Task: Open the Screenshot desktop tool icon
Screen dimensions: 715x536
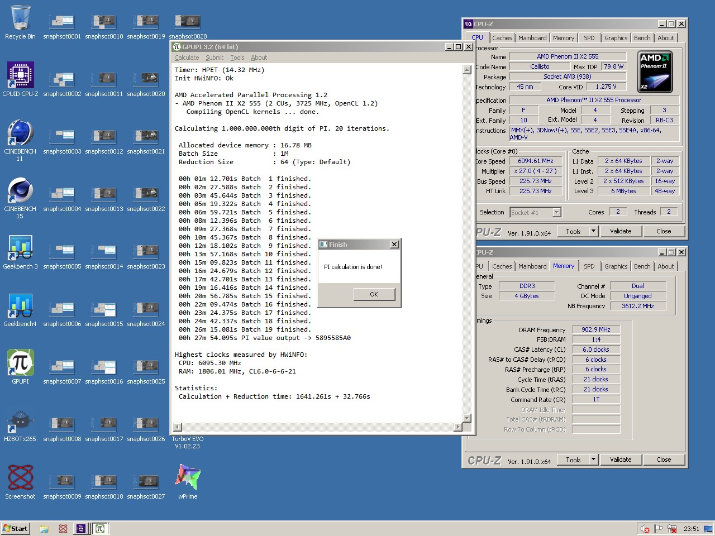Action: tap(20, 482)
